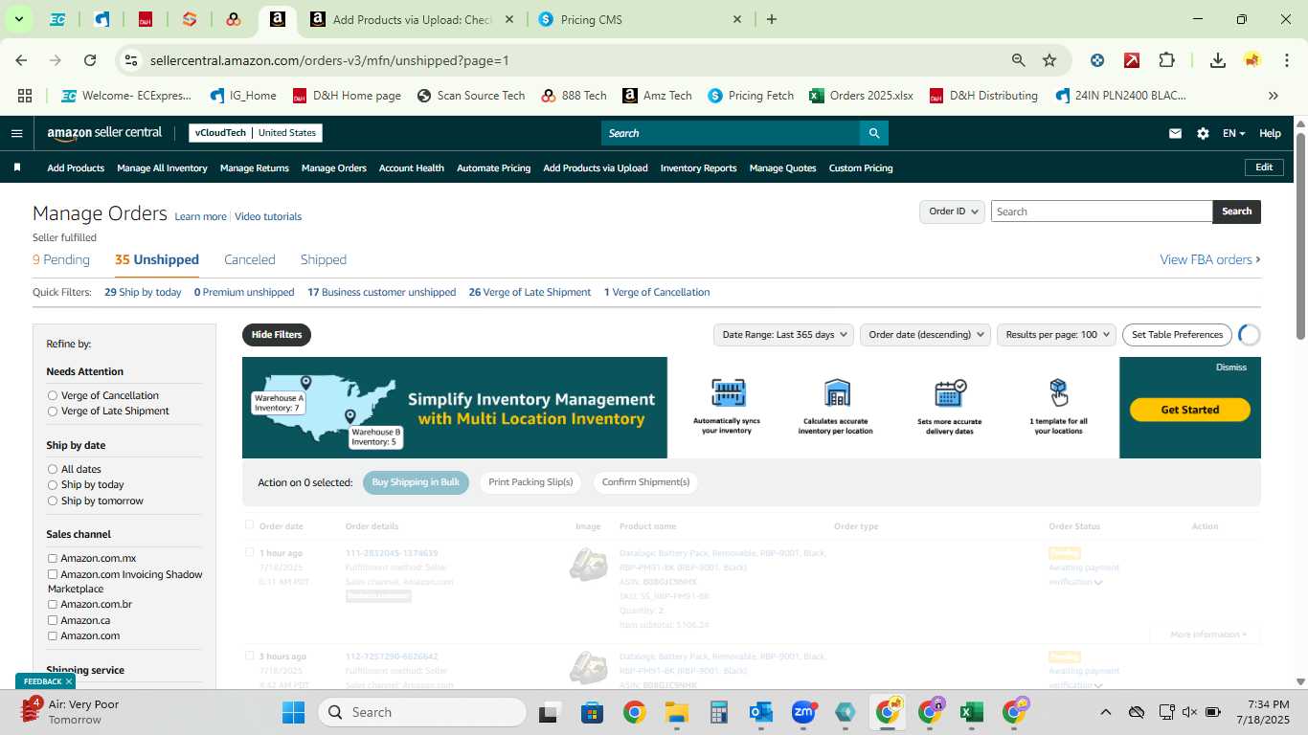Reload the page with browser refresh icon
The height and width of the screenshot is (735, 1308).
coord(90,60)
